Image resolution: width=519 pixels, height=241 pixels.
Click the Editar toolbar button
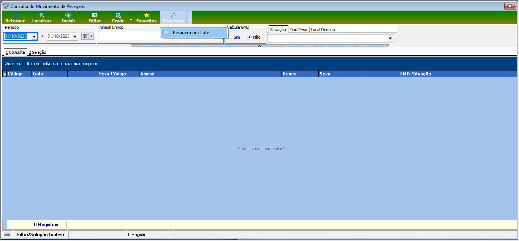tap(95, 18)
